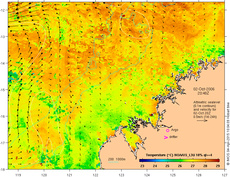Click the colorbar value 27
The width and height of the screenshot is (230, 177).
(x=193, y=166)
